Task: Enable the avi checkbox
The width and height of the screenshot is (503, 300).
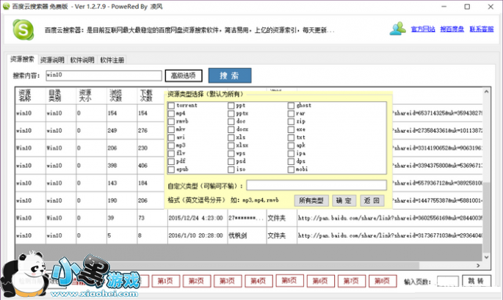Action: tap(171, 137)
